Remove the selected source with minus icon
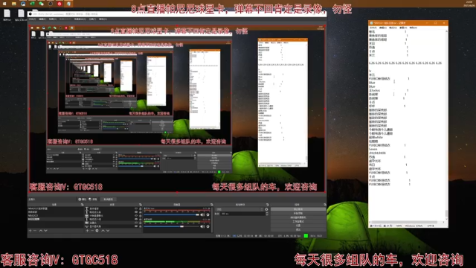 (x=92, y=231)
